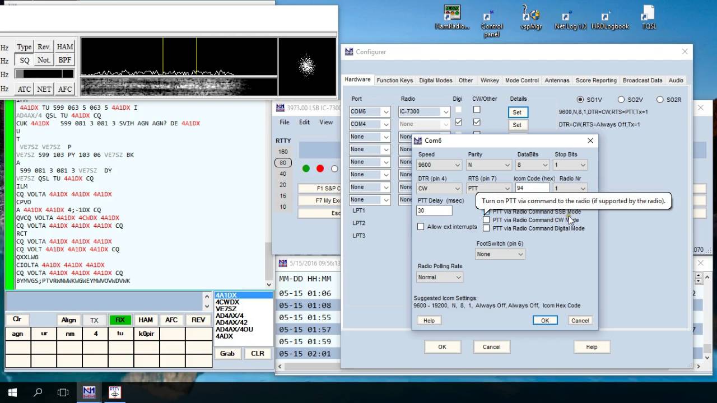Viewport: 717px width, 403px height.
Task: Switch to the Function Keys tab
Action: pos(395,81)
